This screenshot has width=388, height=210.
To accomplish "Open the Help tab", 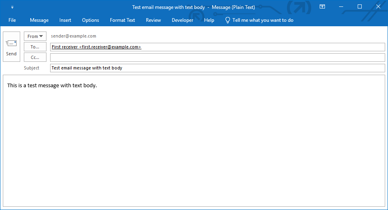I will [209, 20].
